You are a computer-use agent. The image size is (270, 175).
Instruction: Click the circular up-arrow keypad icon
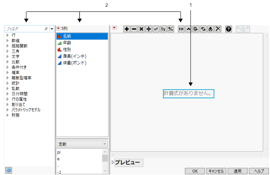210,29
